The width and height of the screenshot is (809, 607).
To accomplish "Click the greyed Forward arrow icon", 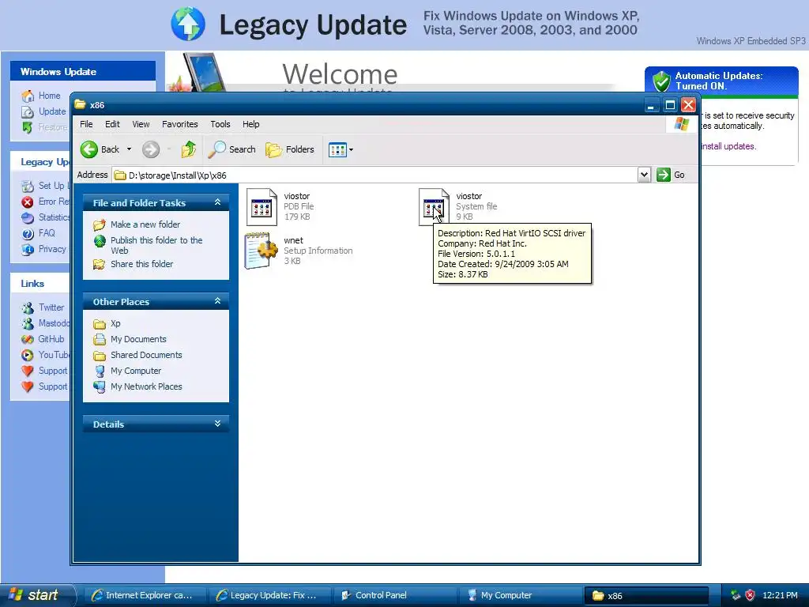I will point(151,149).
